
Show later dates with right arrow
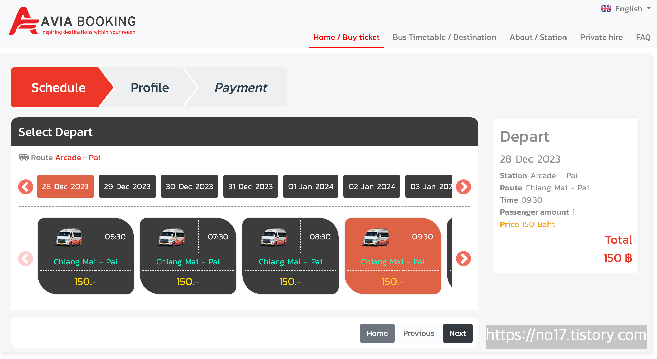tap(463, 187)
